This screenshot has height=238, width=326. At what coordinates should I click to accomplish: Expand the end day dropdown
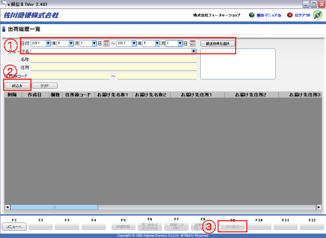point(180,44)
